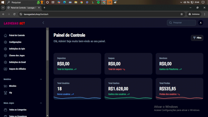The height and width of the screenshot is (117, 208).
Task: Click the site info icon in address bar
Action: 21,14
